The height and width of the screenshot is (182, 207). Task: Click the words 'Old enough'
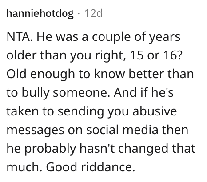40,75
